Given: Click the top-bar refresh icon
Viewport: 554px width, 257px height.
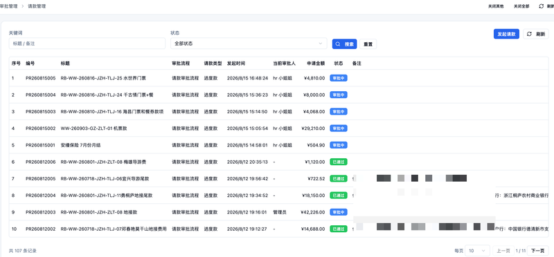Looking at the screenshot, I should coord(542,6).
